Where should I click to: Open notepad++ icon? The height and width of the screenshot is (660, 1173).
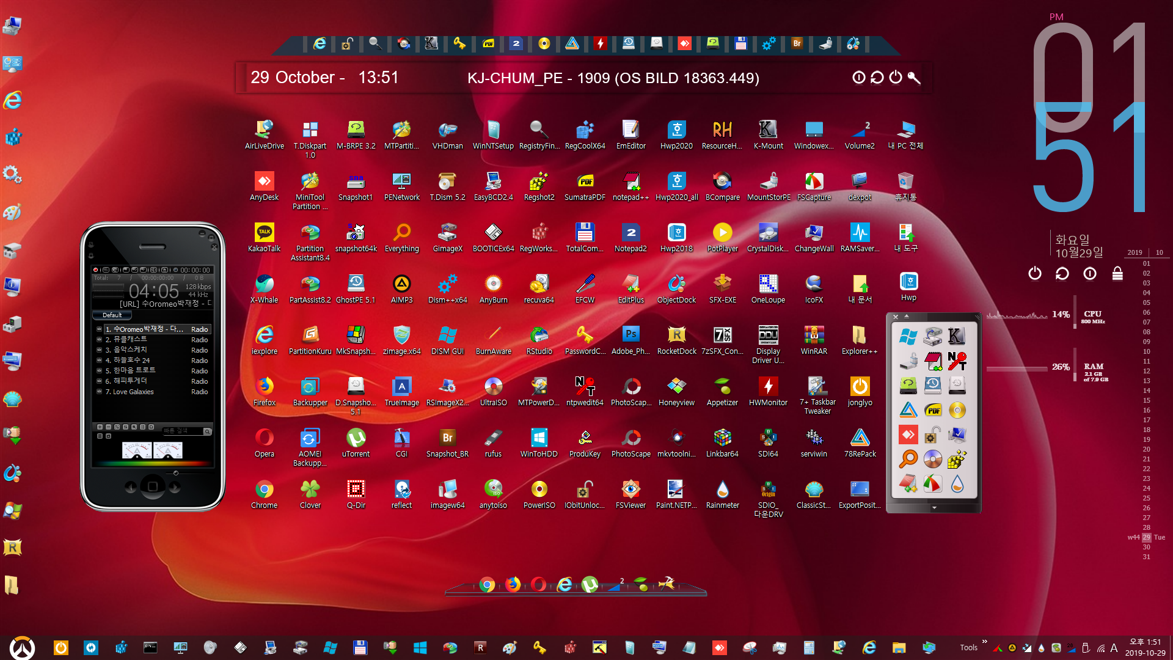pos(630,186)
